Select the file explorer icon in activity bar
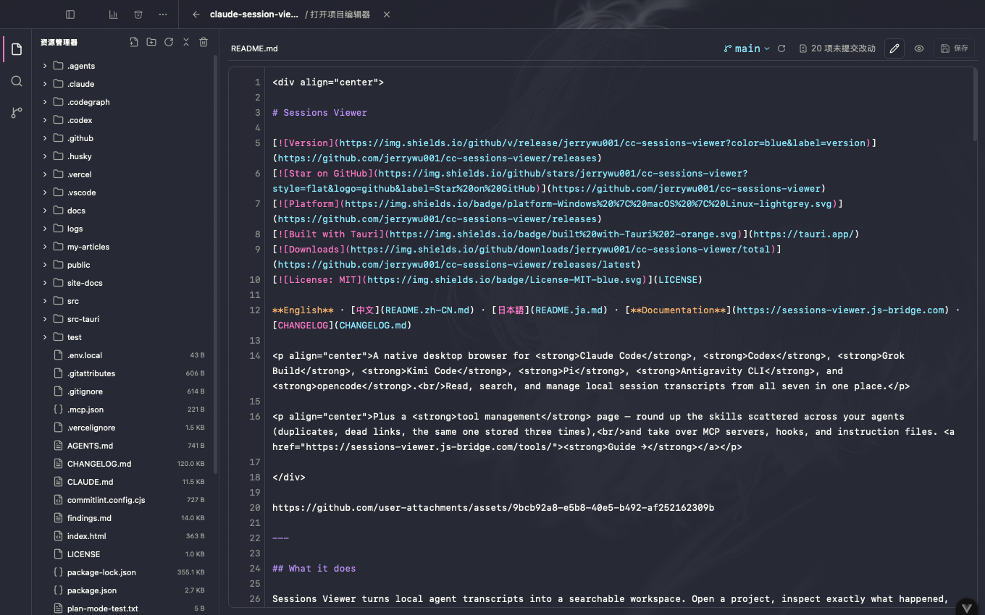This screenshot has height=615, width=985. [17, 49]
